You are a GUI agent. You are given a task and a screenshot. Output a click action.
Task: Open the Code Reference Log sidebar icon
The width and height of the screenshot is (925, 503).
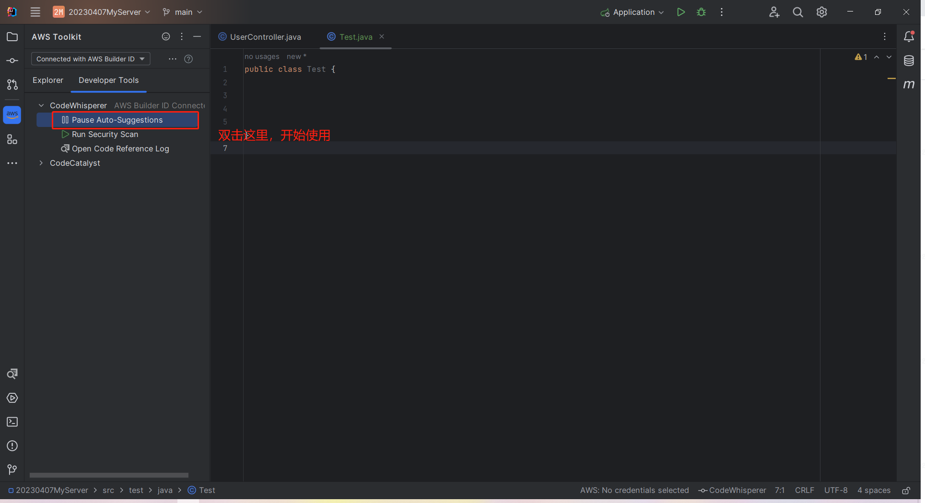12,374
